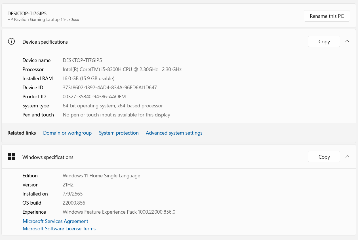Open the System protection link
This screenshot has width=358, height=240.
119,133
